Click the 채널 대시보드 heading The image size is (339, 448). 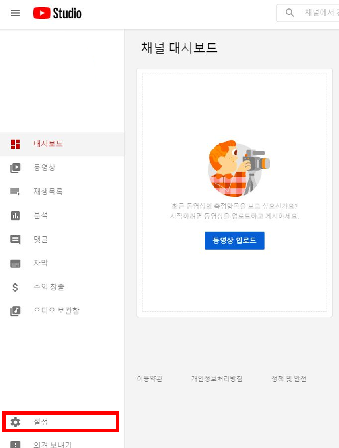click(x=179, y=48)
